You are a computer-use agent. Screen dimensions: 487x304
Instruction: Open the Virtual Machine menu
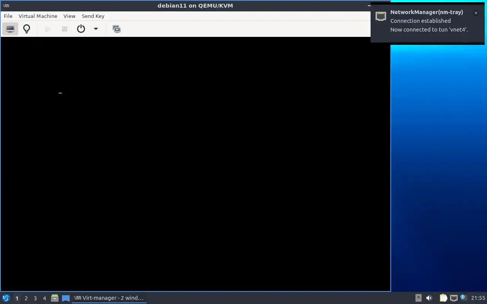point(38,16)
